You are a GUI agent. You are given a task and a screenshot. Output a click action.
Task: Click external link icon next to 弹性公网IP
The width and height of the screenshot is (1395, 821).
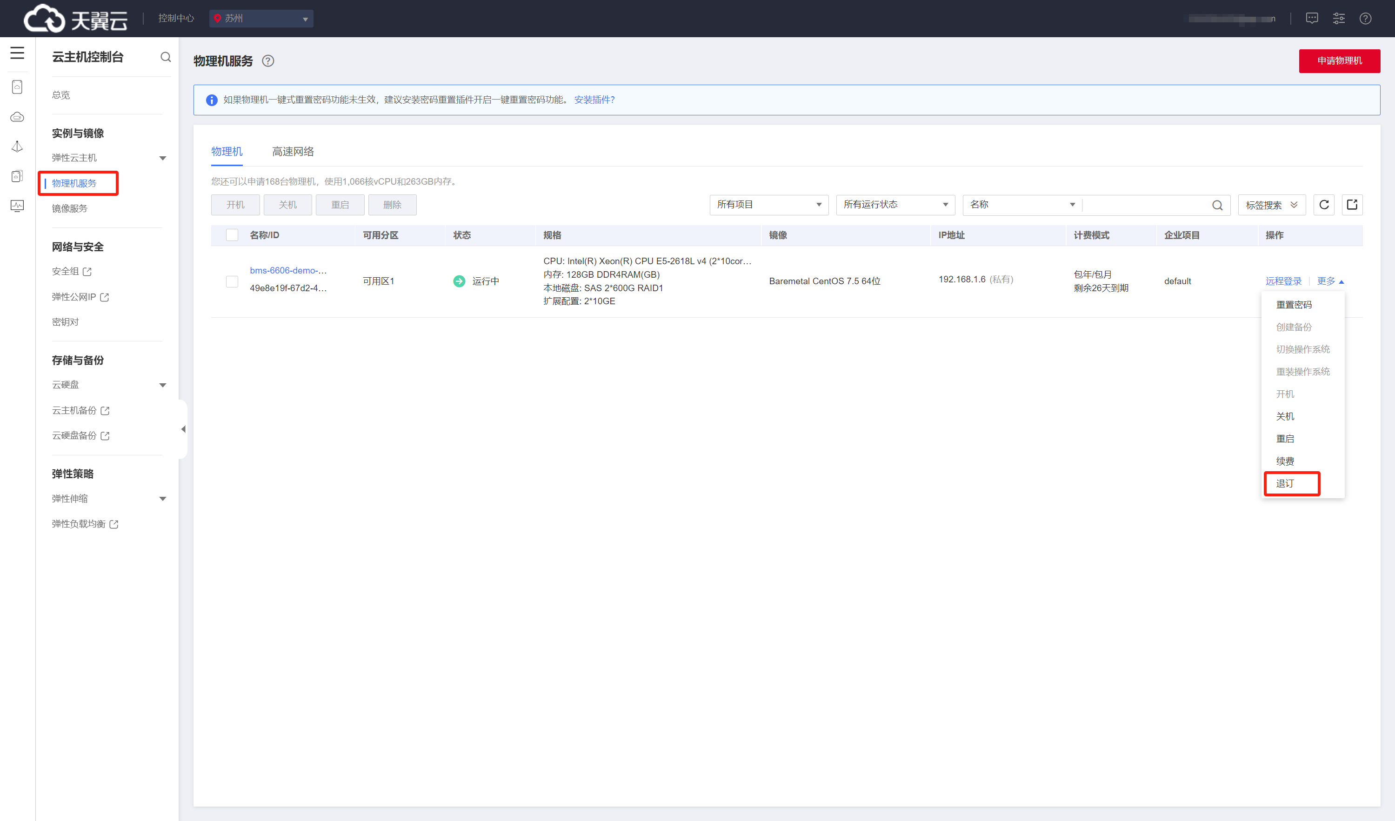105,297
